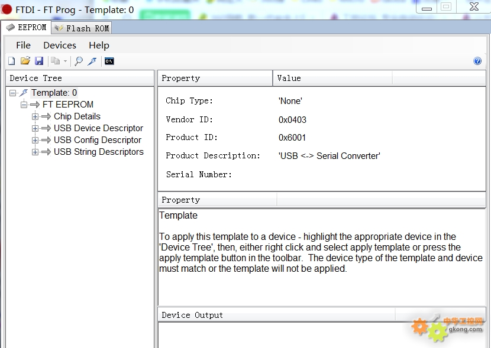
Task: Click the arrow icon beside USB Config Descriptor
Action: 46,140
